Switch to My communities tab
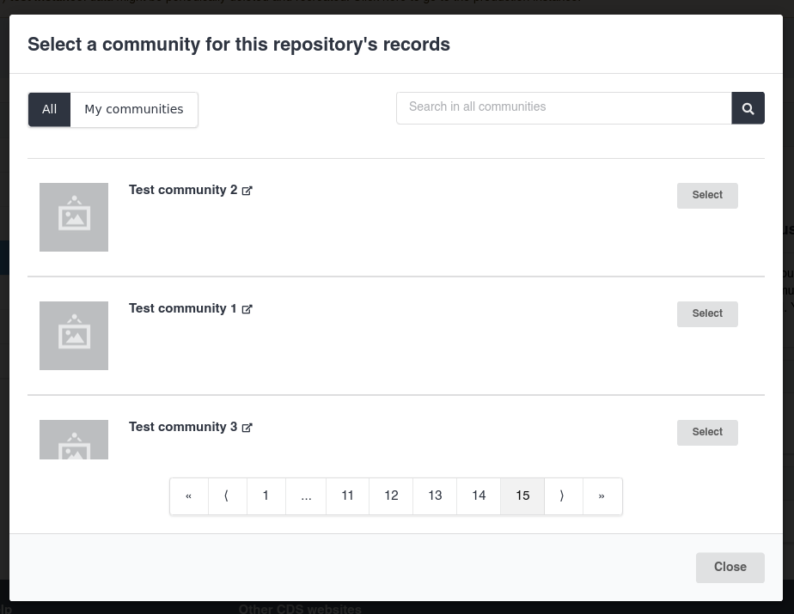This screenshot has height=614, width=794. click(x=134, y=109)
